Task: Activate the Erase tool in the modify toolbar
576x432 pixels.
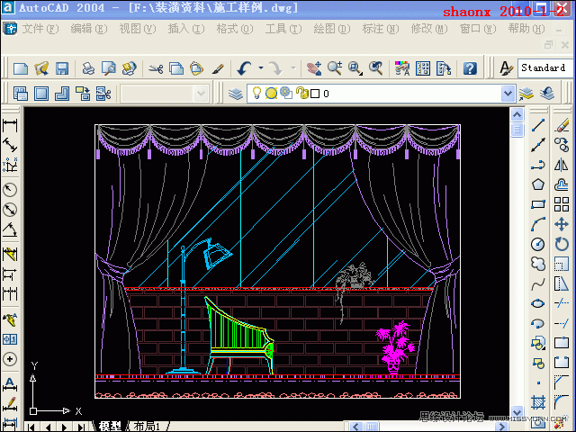Action: pos(562,125)
